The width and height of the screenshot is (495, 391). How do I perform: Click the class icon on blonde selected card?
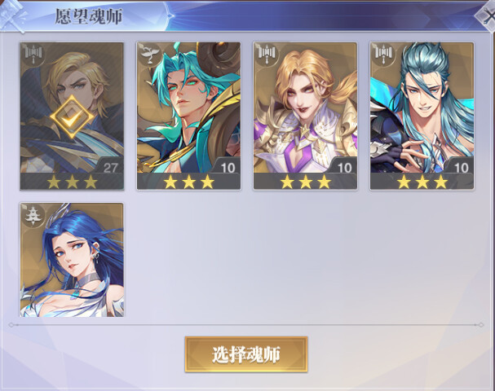point(33,55)
